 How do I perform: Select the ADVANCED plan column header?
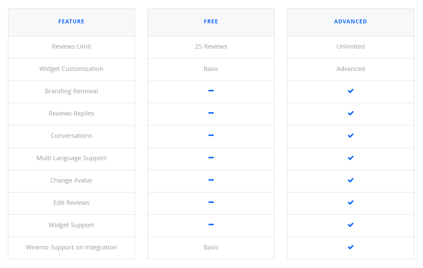(350, 21)
